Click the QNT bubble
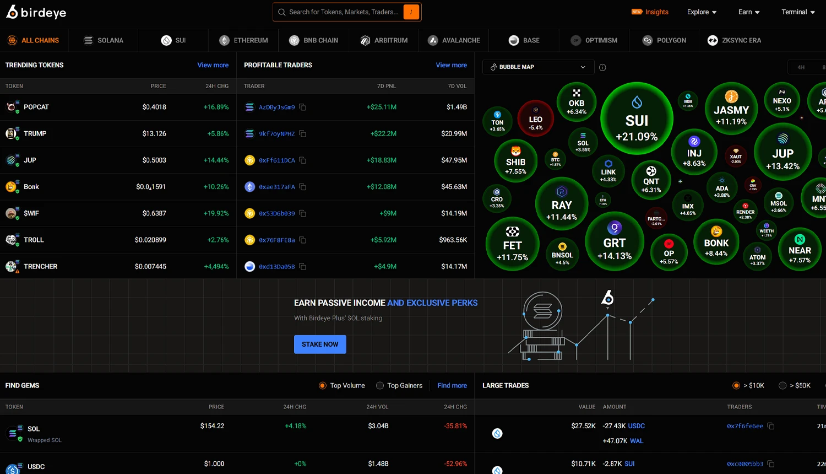The height and width of the screenshot is (474, 826). pyautogui.click(x=651, y=180)
